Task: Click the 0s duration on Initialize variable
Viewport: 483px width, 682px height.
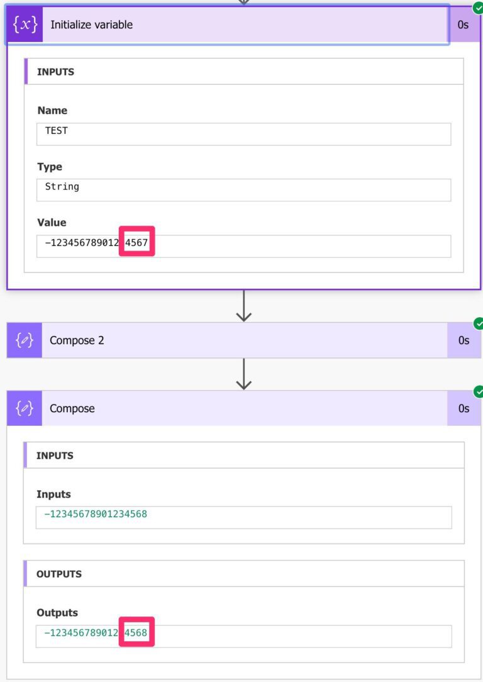Action: point(462,25)
